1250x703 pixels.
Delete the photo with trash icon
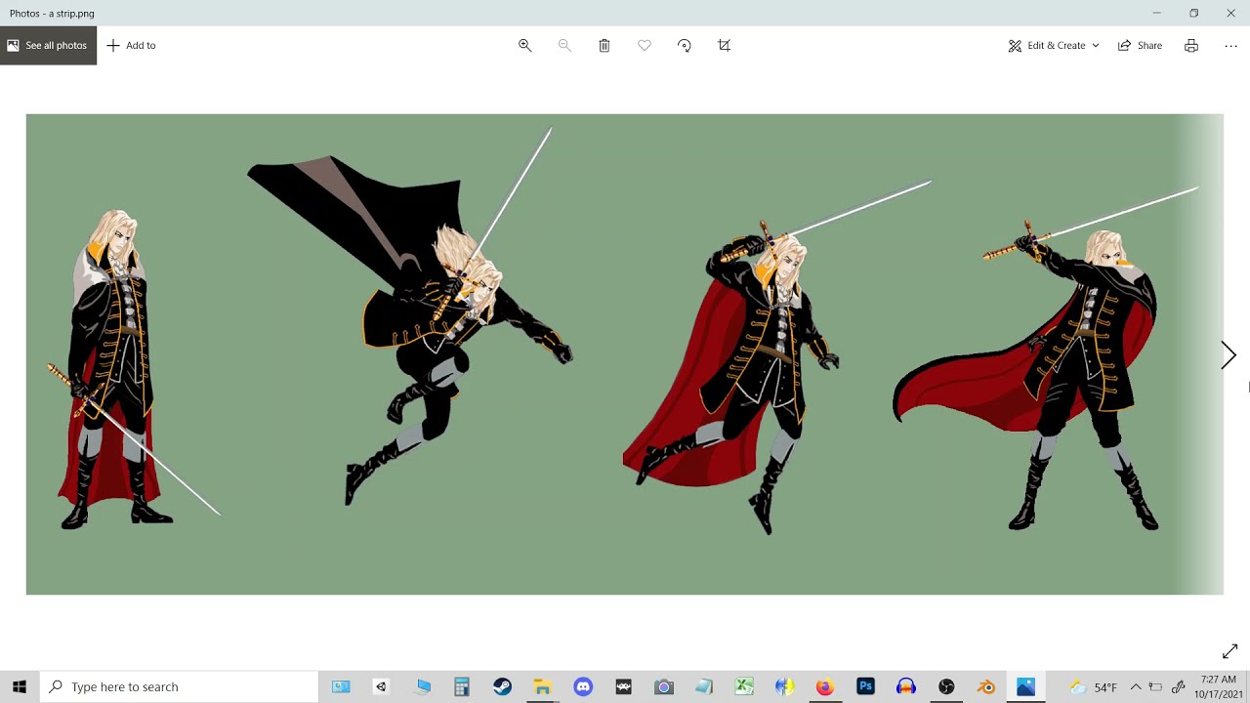[x=604, y=45]
